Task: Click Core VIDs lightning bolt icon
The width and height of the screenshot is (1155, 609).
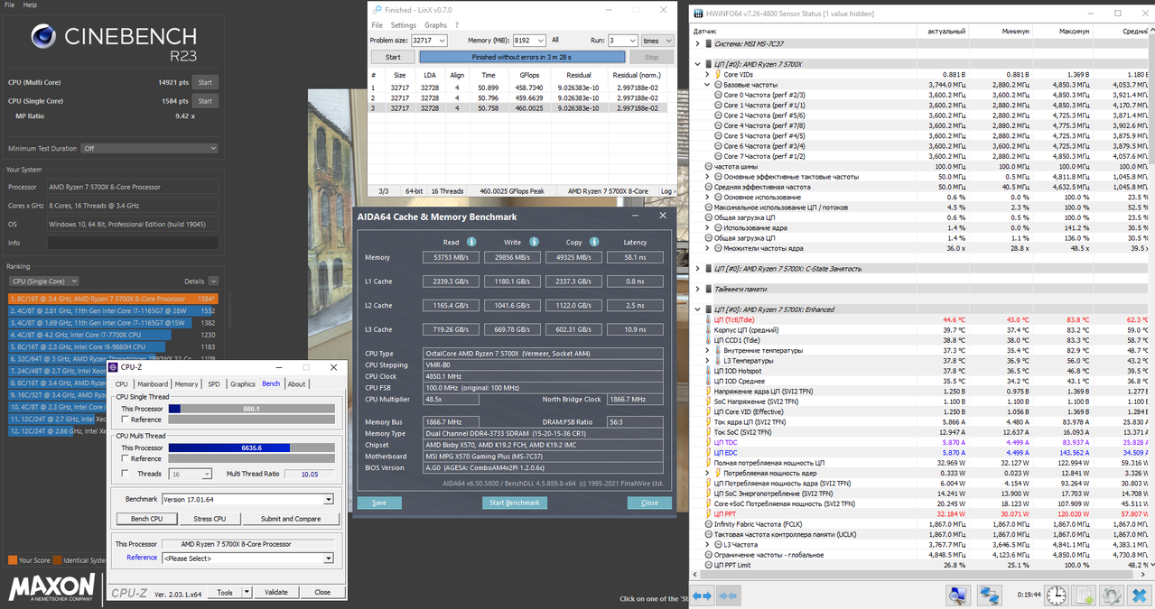Action: 719,74
